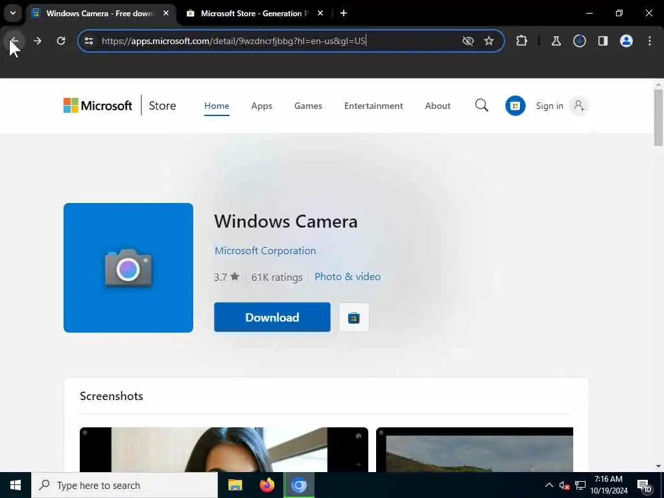Open the Extensions puzzle icon

point(522,41)
